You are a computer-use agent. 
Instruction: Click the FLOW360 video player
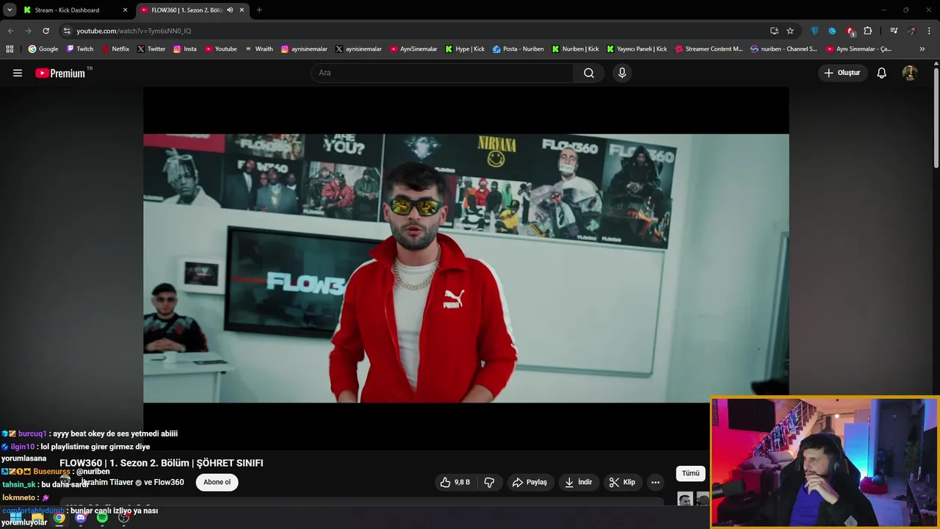coord(466,268)
